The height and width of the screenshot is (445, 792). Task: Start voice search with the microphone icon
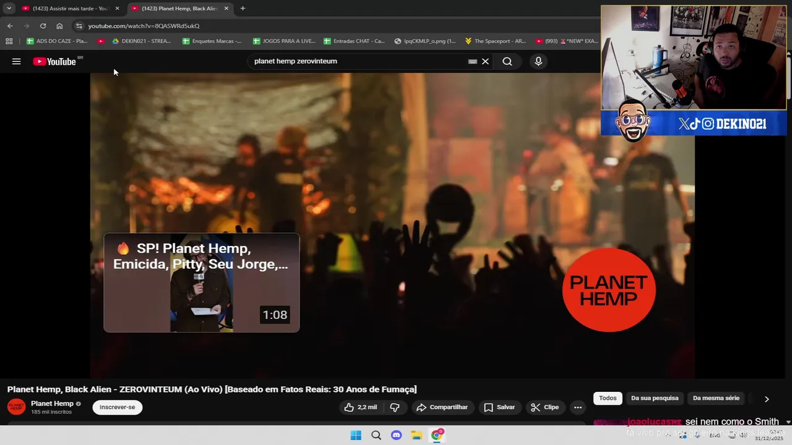(538, 61)
